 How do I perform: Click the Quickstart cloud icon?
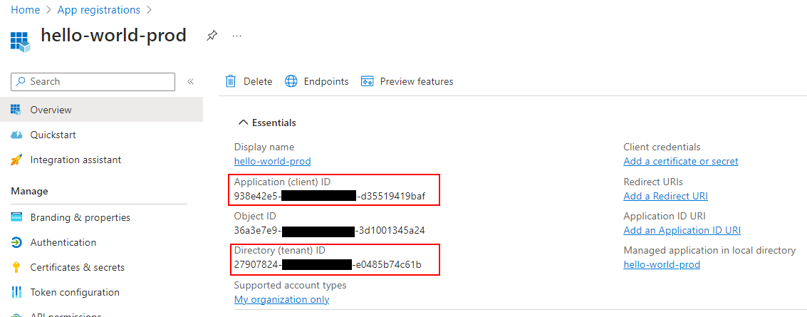[x=16, y=135]
